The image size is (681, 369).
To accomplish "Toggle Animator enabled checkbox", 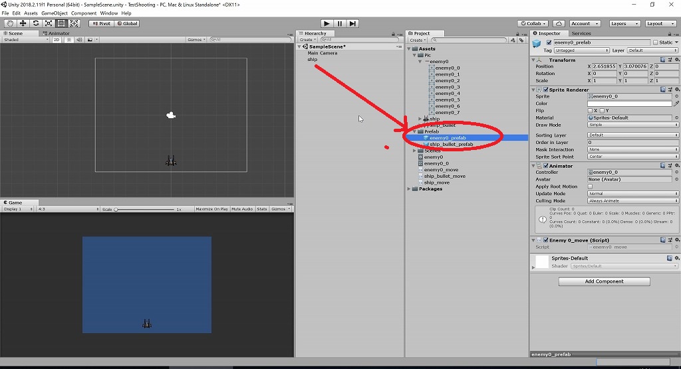I will (x=546, y=166).
